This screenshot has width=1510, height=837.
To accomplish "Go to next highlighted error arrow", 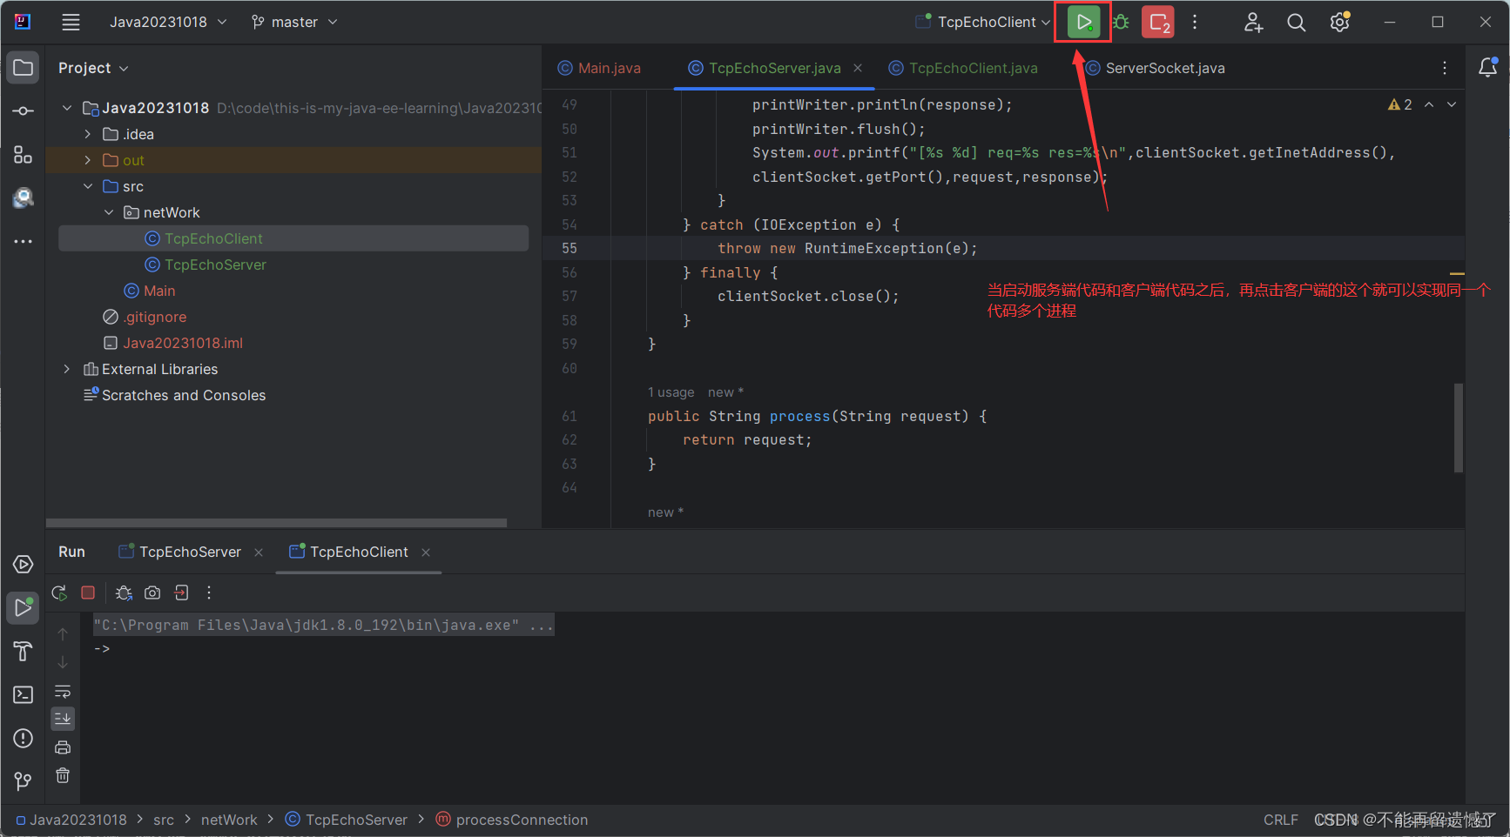I will click(x=1452, y=104).
